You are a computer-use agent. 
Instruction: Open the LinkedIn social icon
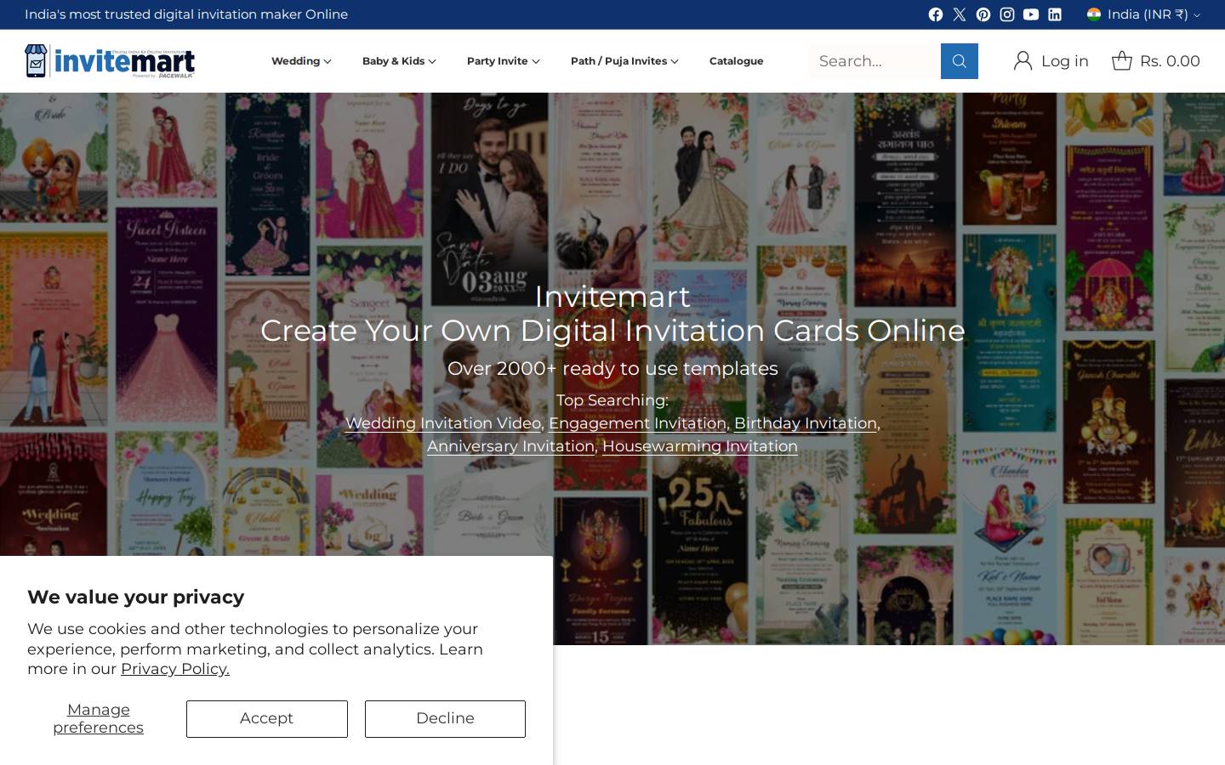click(x=1055, y=14)
